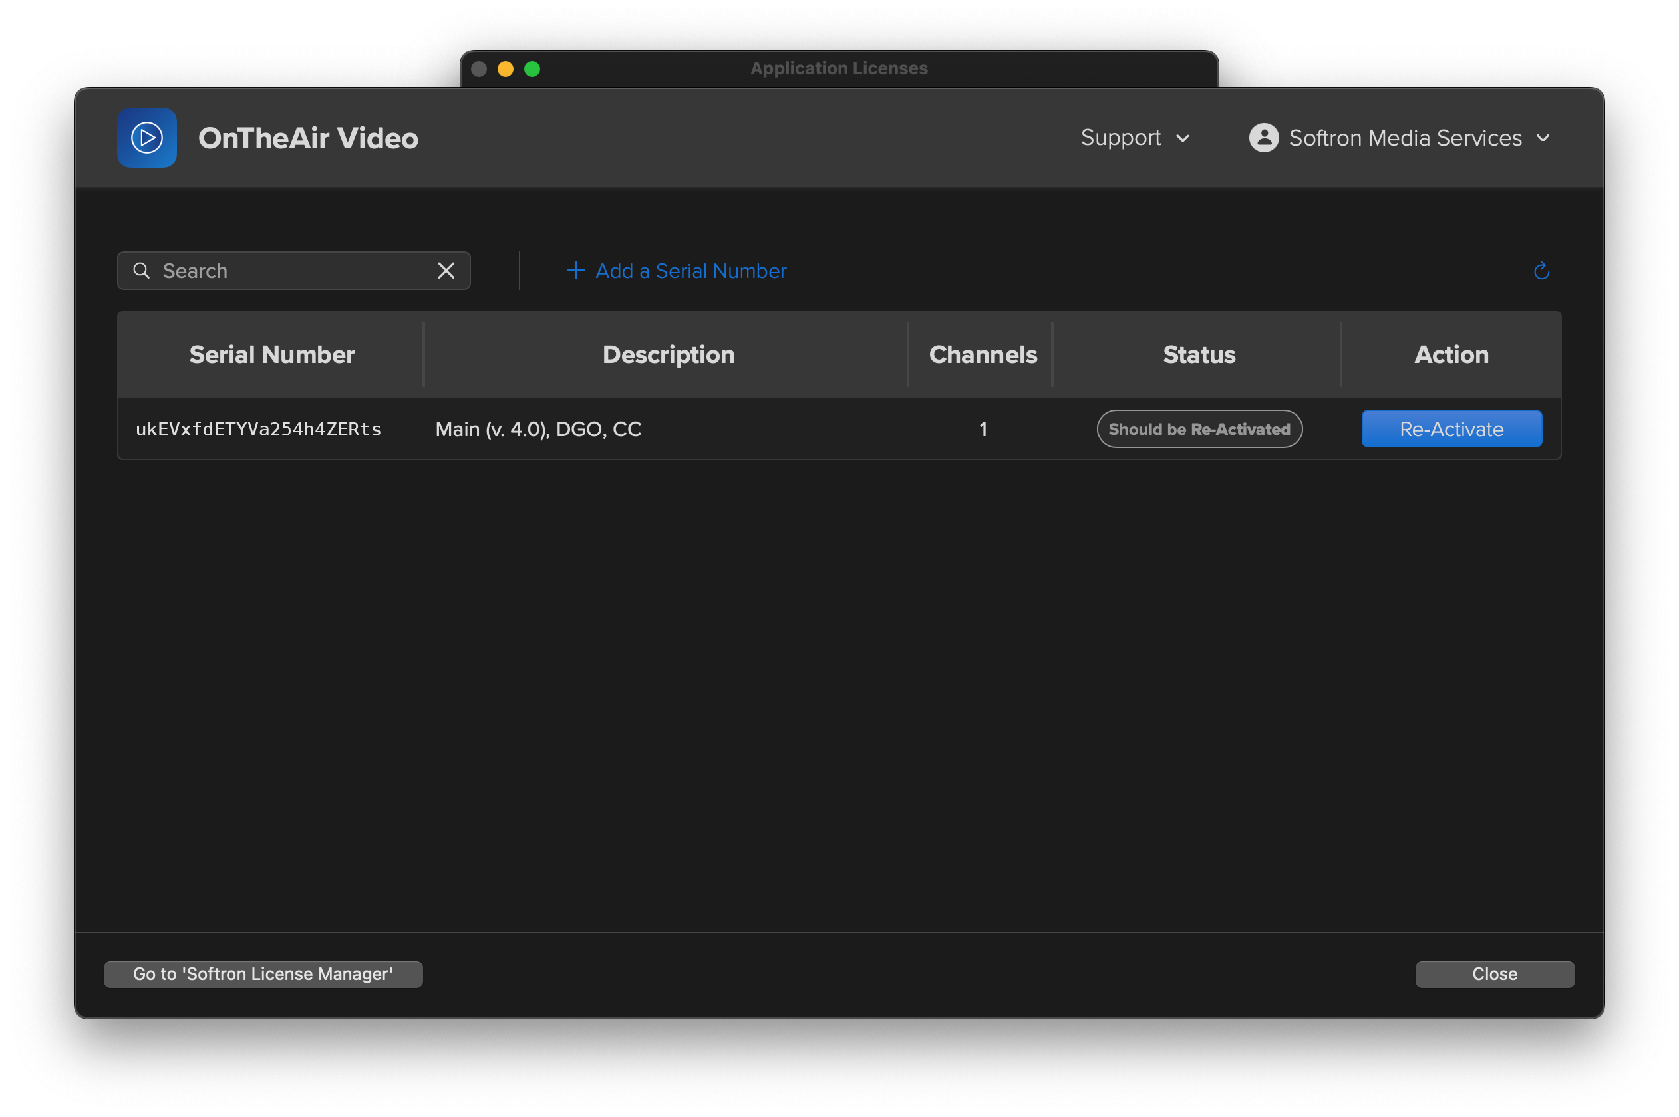Click the Action column header

pyautogui.click(x=1451, y=355)
